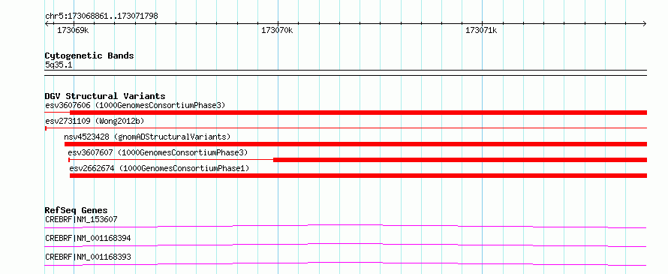Open the CREBRF|NM_153607 gene label
The image size is (668, 274).
[81, 219]
